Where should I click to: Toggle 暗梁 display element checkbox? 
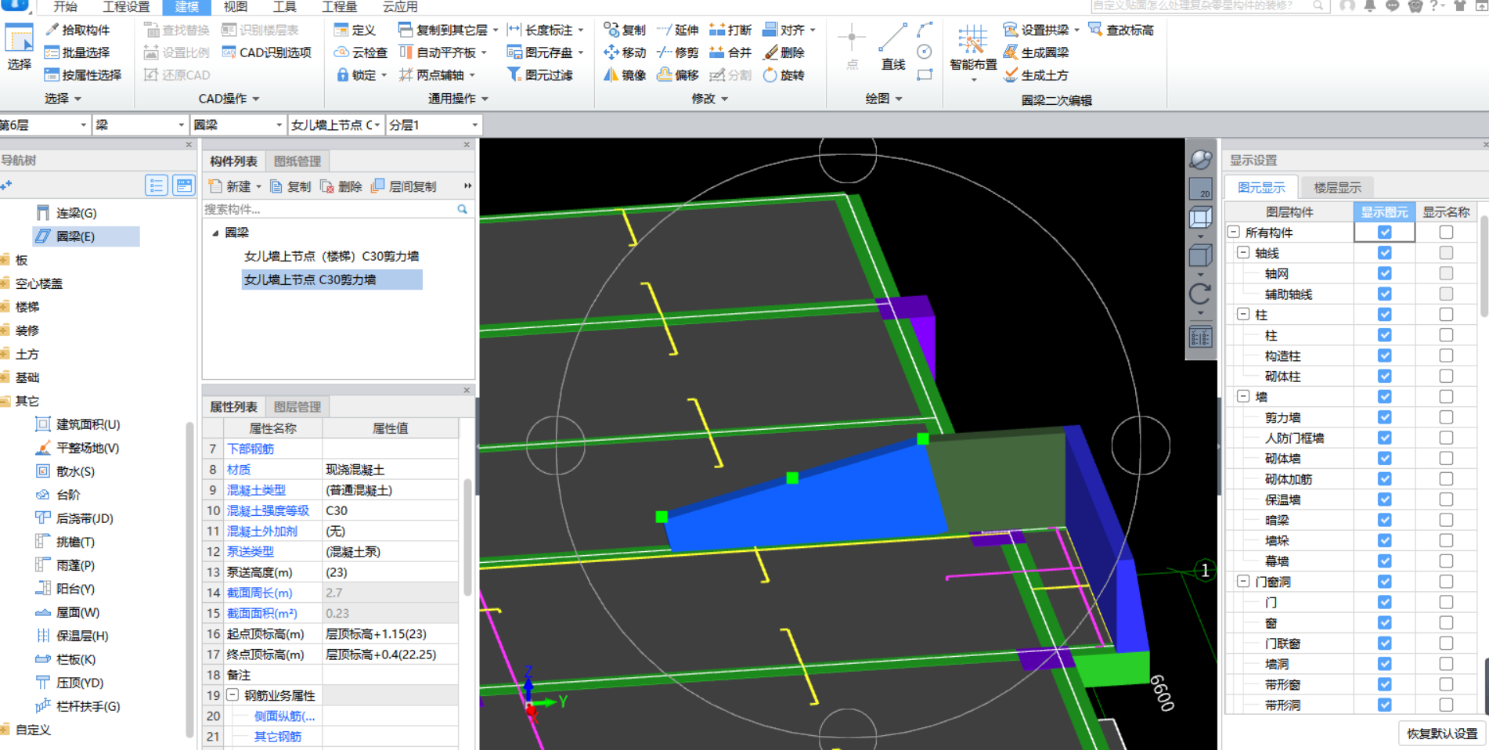[x=1385, y=520]
